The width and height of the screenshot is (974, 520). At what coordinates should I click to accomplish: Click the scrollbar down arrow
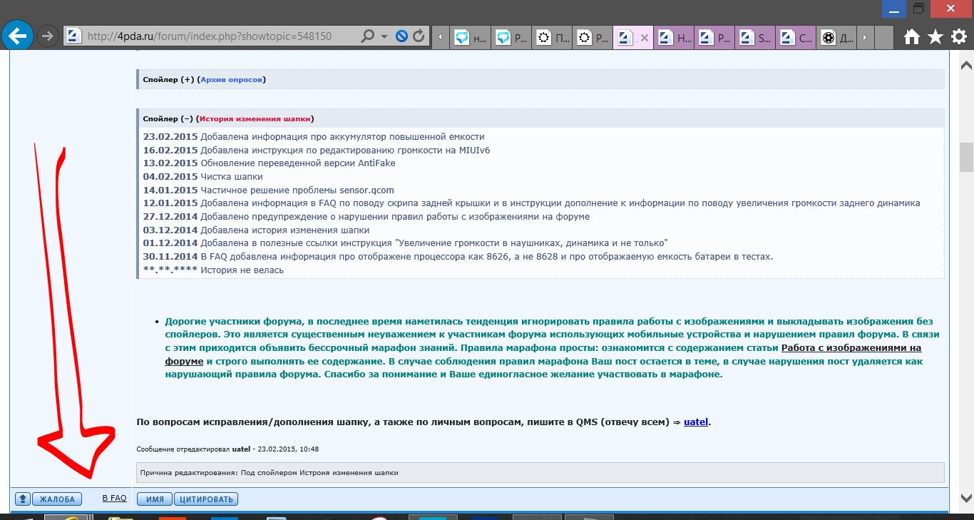pos(966,498)
